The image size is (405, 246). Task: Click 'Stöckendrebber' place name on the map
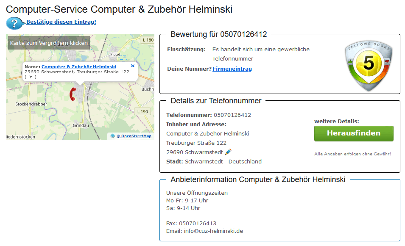[x=31, y=104]
